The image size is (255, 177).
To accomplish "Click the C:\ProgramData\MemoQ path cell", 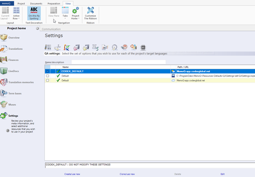I will [216, 76].
